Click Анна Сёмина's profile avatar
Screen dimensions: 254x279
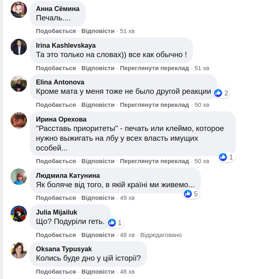(x=19, y=9)
